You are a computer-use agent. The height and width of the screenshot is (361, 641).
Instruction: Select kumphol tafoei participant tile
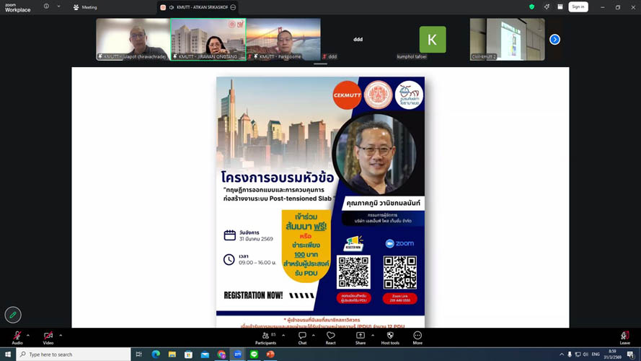click(x=433, y=39)
